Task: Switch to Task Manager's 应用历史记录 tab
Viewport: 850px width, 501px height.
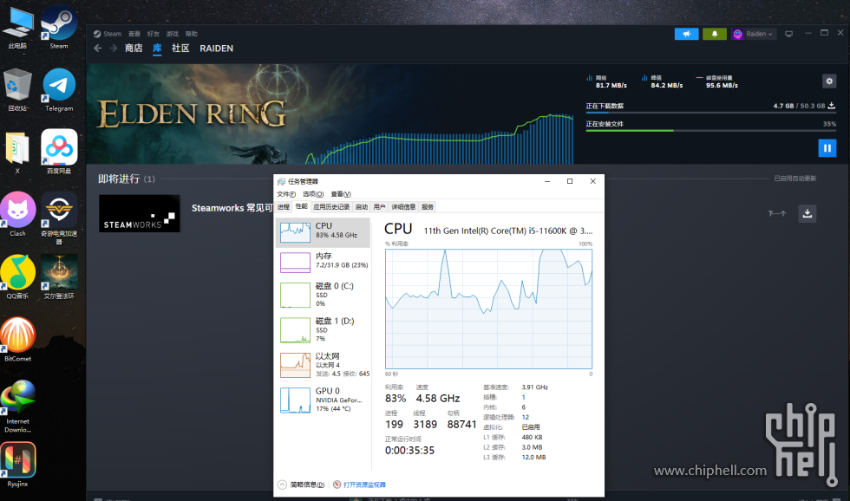Action: pyautogui.click(x=331, y=207)
